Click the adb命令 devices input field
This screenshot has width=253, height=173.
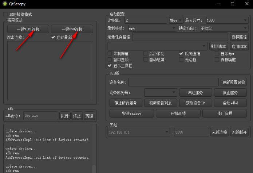[41, 116]
